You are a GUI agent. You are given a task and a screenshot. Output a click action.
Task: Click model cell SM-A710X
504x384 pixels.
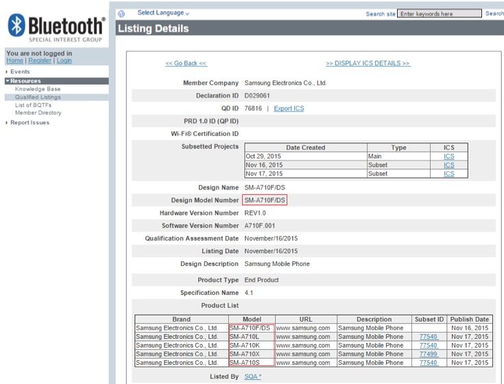pos(245,354)
